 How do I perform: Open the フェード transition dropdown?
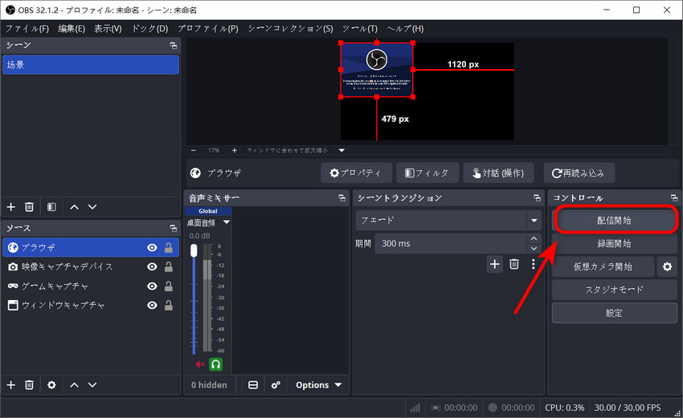[x=448, y=221]
